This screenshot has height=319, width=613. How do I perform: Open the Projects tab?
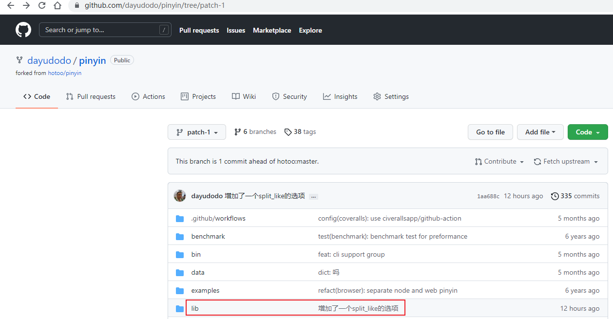pos(198,96)
